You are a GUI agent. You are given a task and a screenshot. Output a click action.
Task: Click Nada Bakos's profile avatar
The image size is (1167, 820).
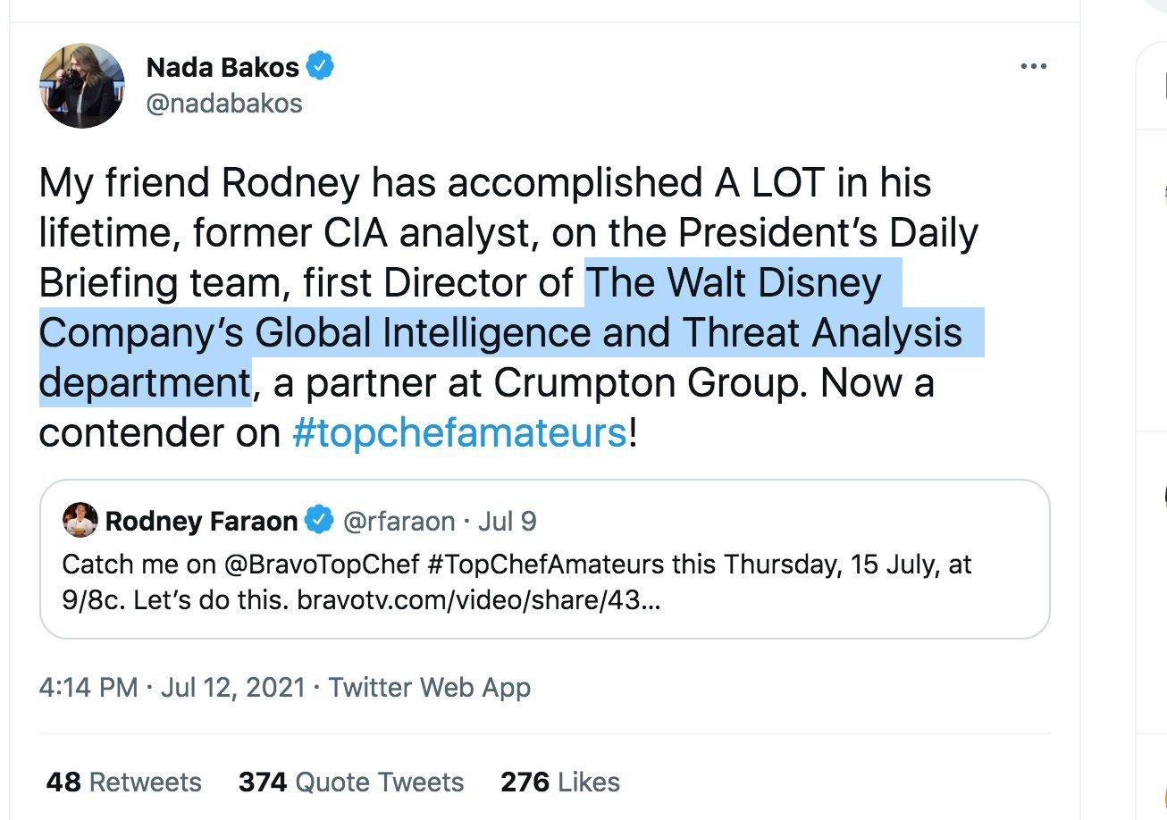click(81, 85)
